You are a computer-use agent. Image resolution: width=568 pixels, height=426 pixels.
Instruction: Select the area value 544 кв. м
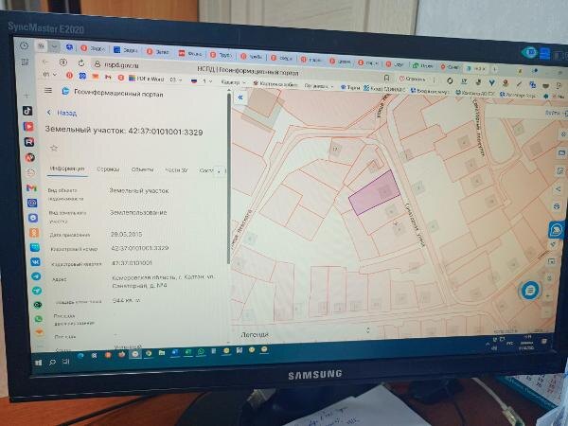[x=126, y=300]
